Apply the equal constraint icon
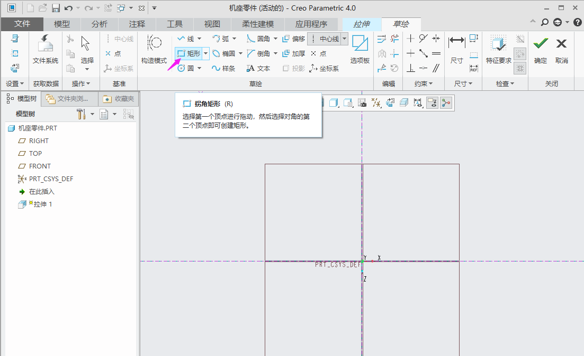 [x=436, y=53]
